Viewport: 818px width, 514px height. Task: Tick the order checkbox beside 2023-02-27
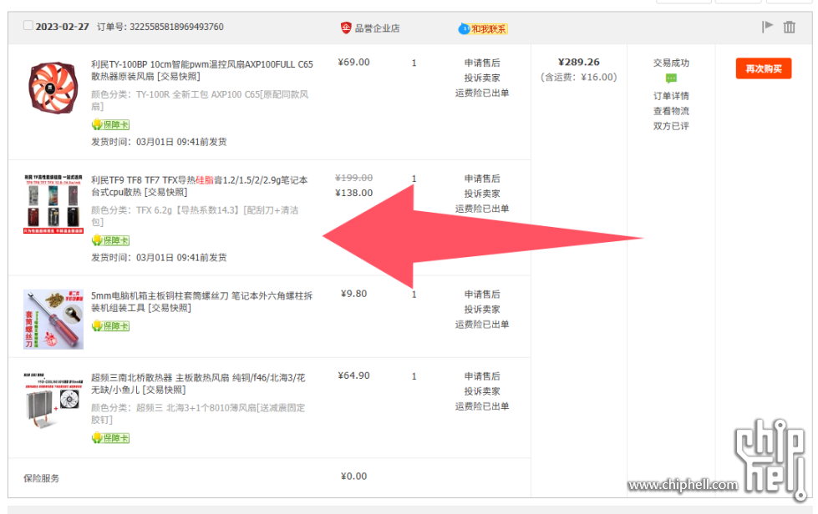tap(28, 25)
